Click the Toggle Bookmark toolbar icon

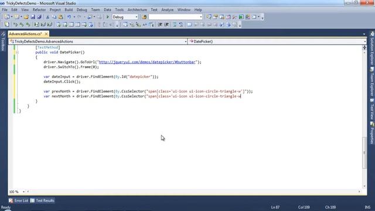click(x=189, y=25)
